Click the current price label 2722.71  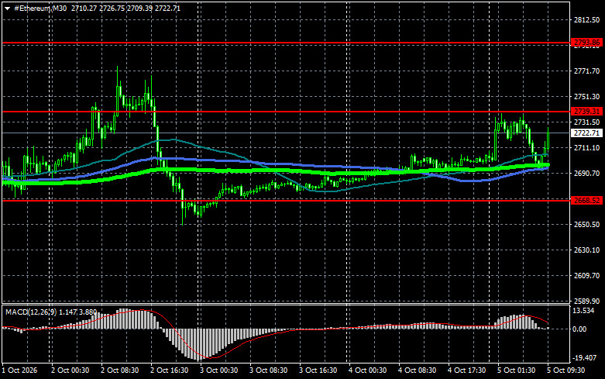[586, 133]
